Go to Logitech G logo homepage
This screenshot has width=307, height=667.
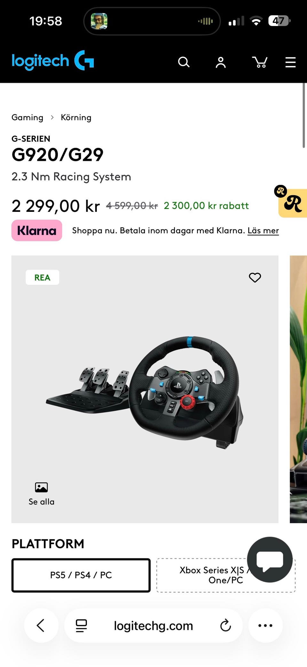[x=53, y=61]
